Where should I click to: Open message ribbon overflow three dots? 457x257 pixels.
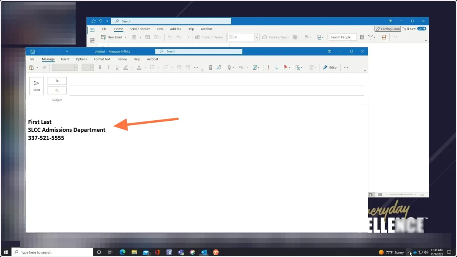pyautogui.click(x=346, y=67)
